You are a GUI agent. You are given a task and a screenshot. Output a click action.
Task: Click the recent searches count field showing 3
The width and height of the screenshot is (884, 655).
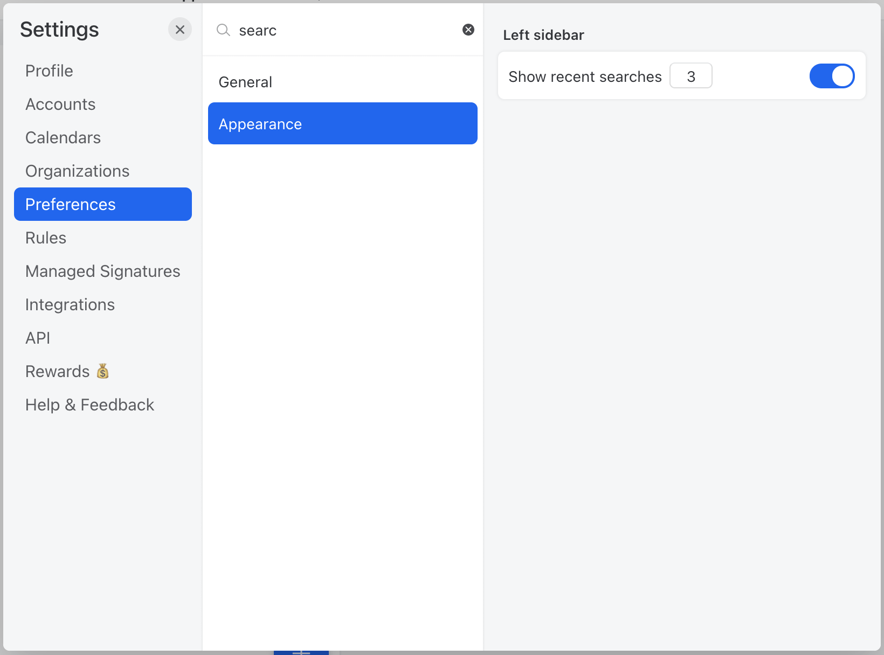(x=691, y=76)
